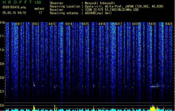Click the date stamp 05.08.16 04:10
The height and width of the screenshot is (111, 175).
tap(14, 13)
